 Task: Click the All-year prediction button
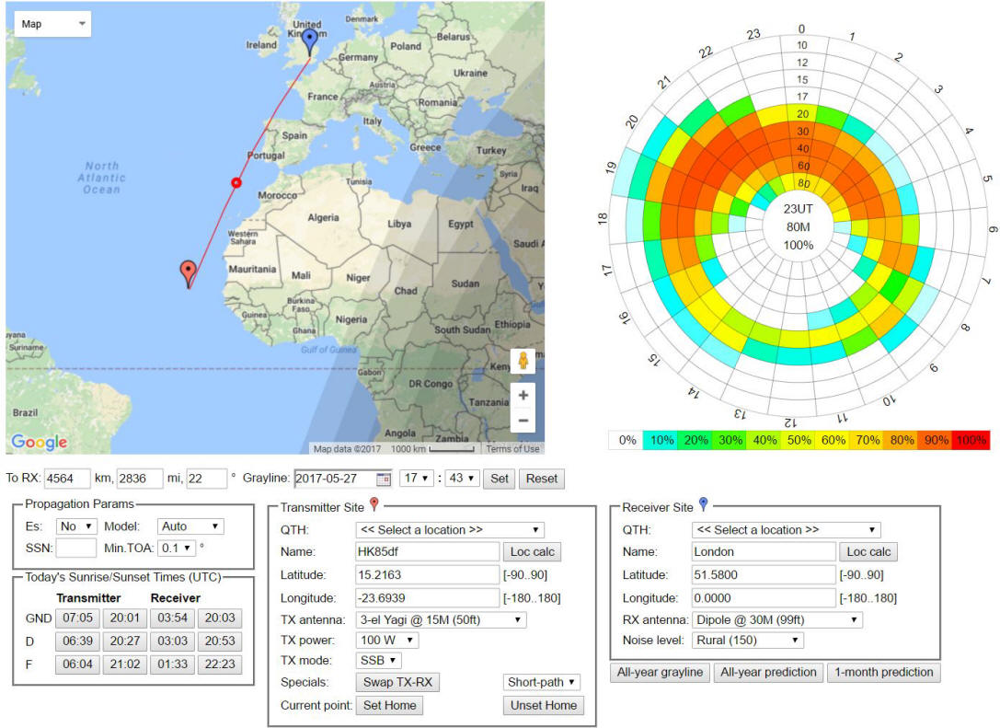click(767, 672)
